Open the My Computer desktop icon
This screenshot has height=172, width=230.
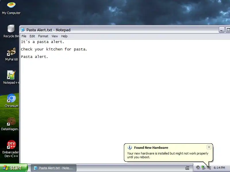tap(11, 8)
